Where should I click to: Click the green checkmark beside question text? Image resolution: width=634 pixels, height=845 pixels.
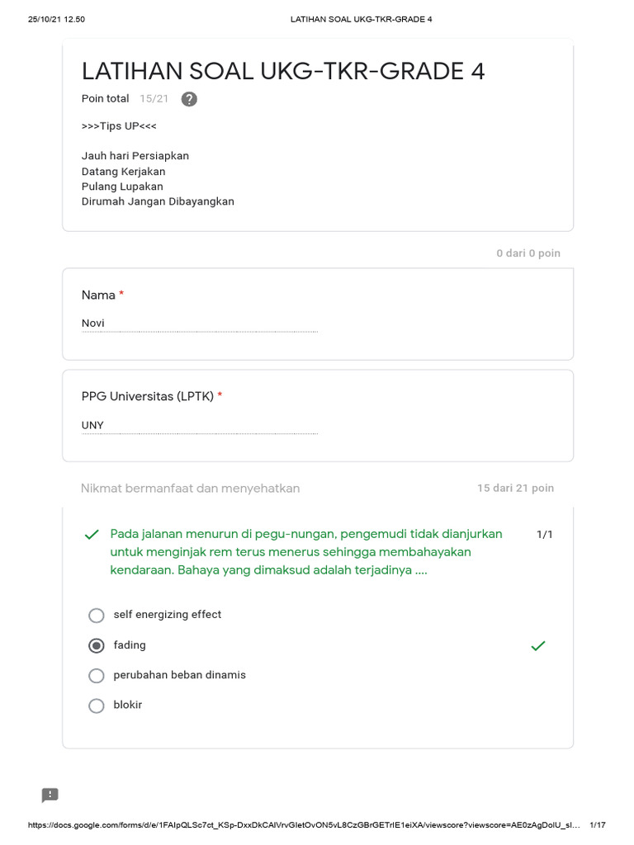point(92,535)
